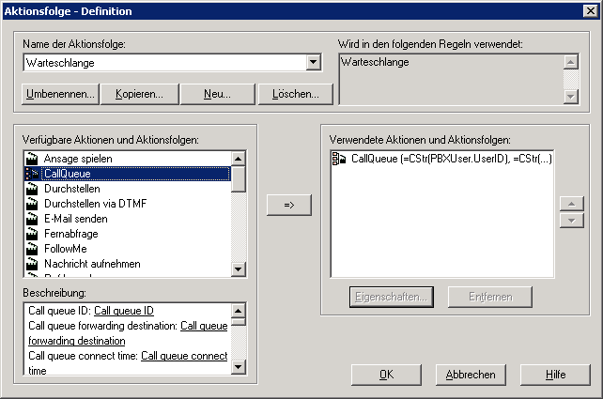
Task: Click the E-Mail senden action icon
Action: click(x=32, y=219)
